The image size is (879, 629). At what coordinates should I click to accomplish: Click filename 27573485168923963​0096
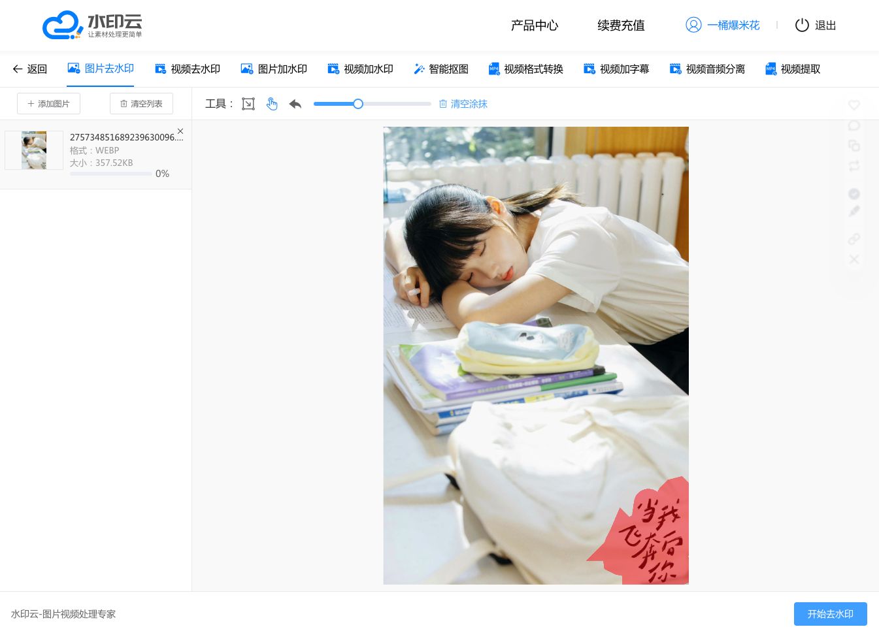click(x=127, y=137)
